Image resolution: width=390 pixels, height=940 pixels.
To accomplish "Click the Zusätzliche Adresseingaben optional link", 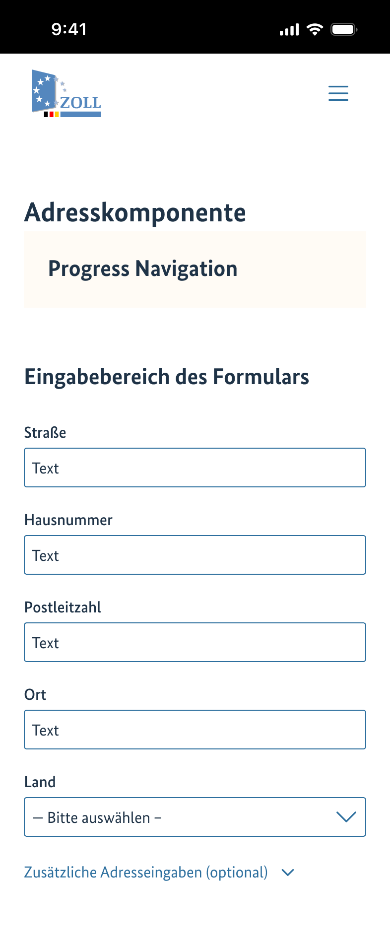I will pos(145,872).
